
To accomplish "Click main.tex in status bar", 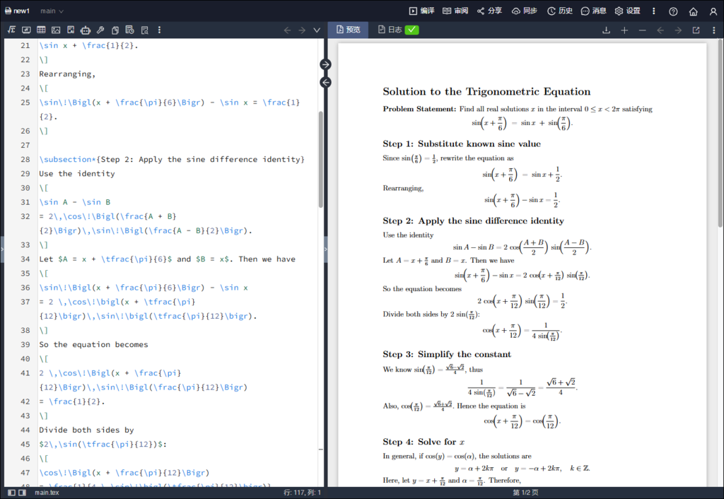I will click(47, 493).
